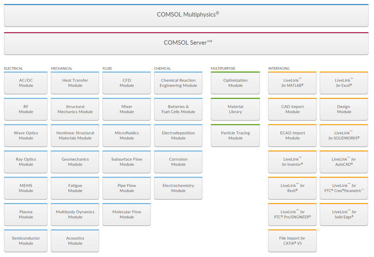This screenshot has height=257, width=374.
Task: Select the RF Module tile
Action: pos(26,109)
